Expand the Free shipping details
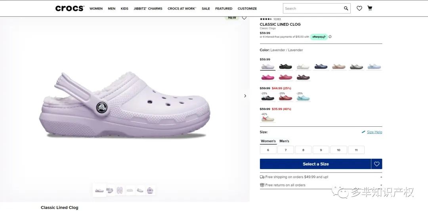The image size is (428, 211). [x=381, y=177]
